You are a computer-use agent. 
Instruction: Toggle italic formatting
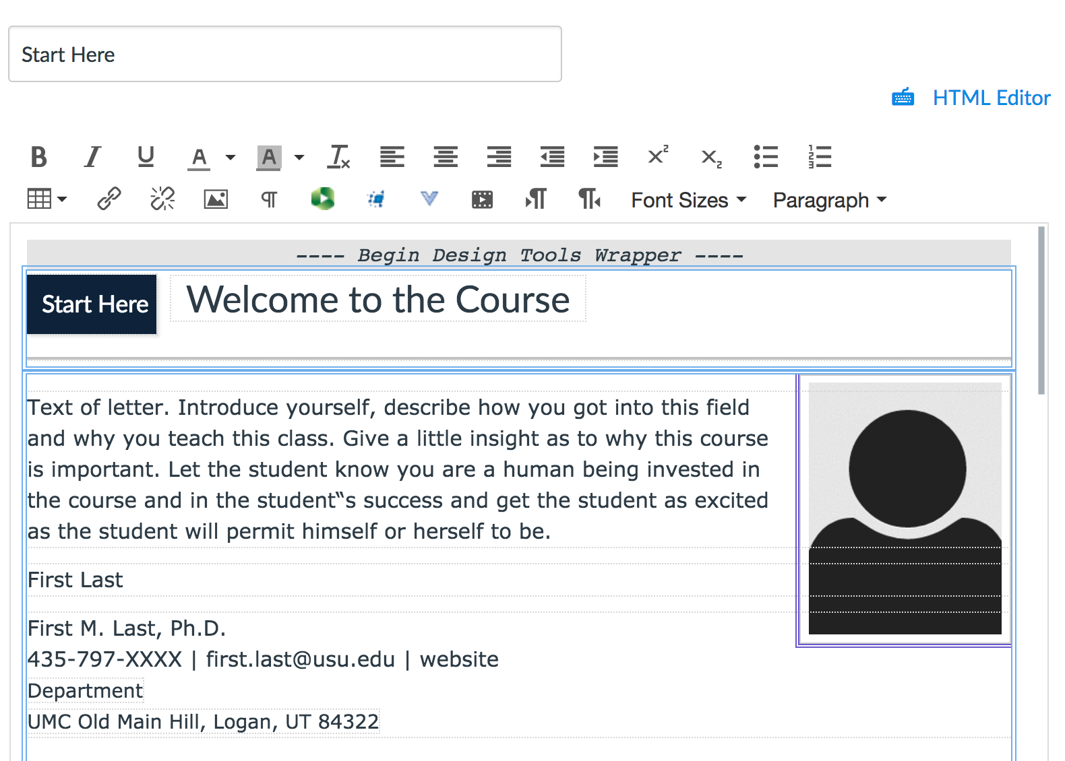(92, 157)
